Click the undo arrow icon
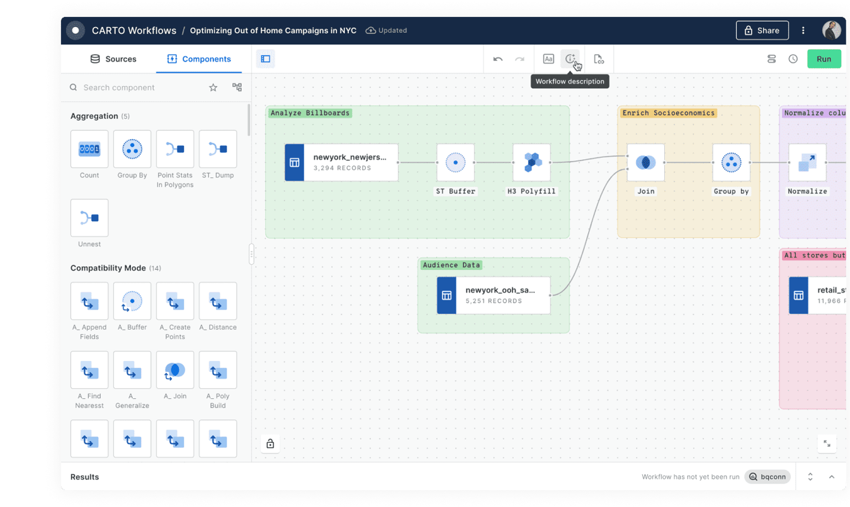This screenshot has height=507, width=850. click(497, 59)
